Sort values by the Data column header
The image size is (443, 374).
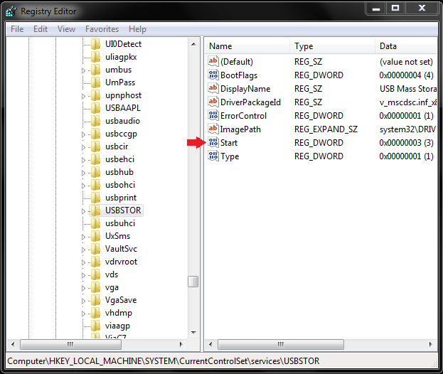point(406,46)
